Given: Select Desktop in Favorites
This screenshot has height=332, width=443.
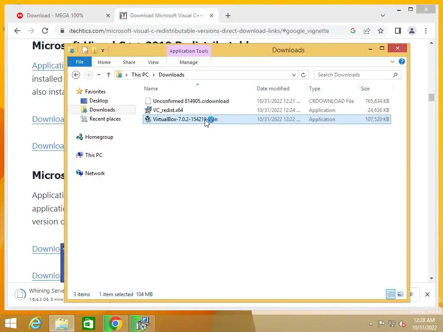Looking at the screenshot, I should coord(99,100).
